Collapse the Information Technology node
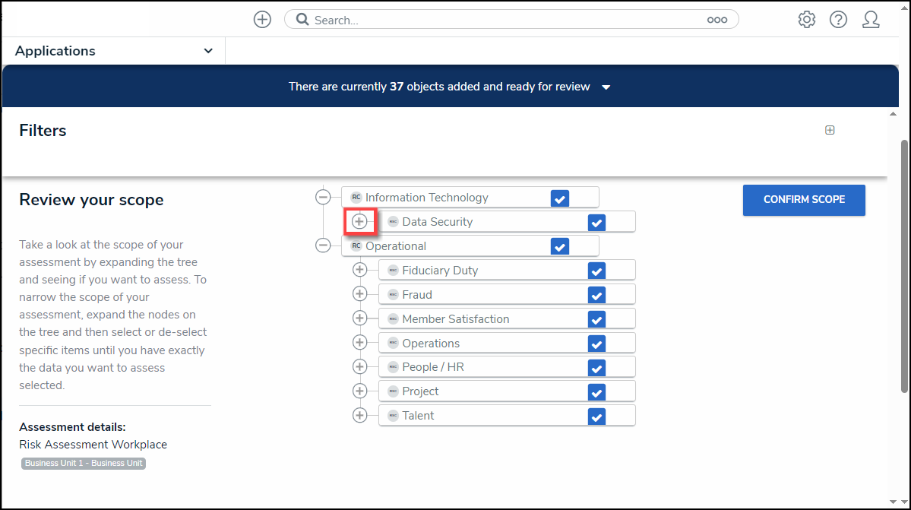 click(323, 198)
